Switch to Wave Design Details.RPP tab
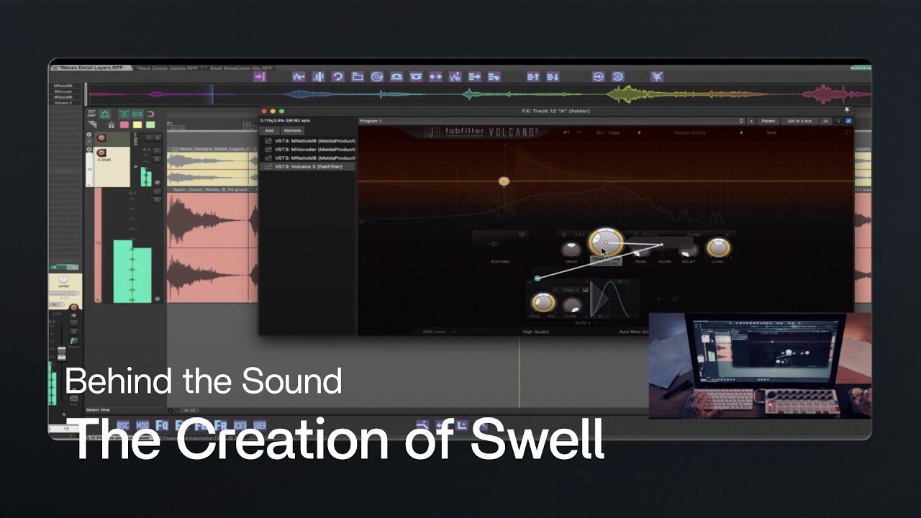This screenshot has height=518, width=921. click(x=168, y=68)
